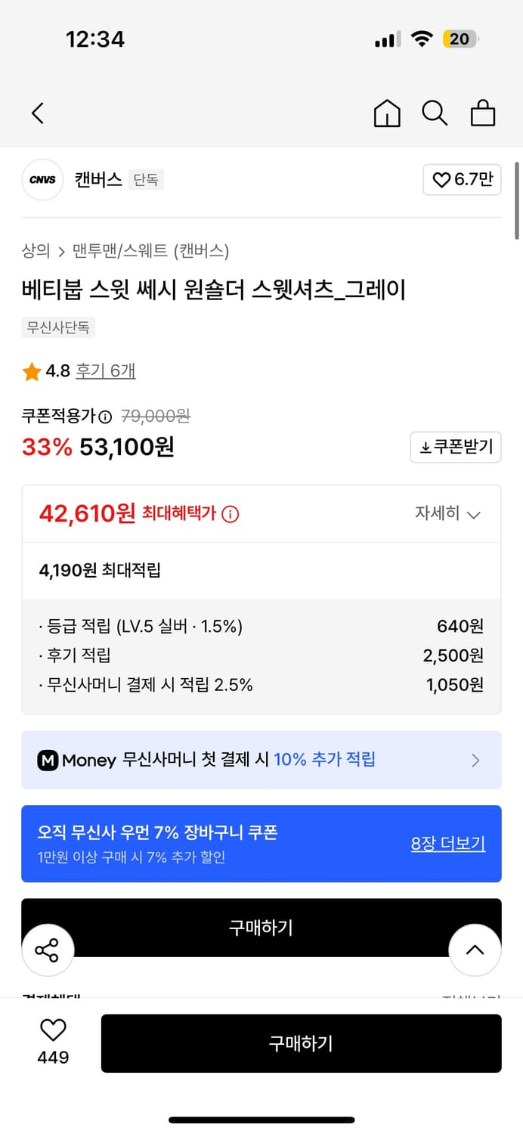
Task: Tap the Musinsa Money 'M' icon
Action: (x=48, y=759)
